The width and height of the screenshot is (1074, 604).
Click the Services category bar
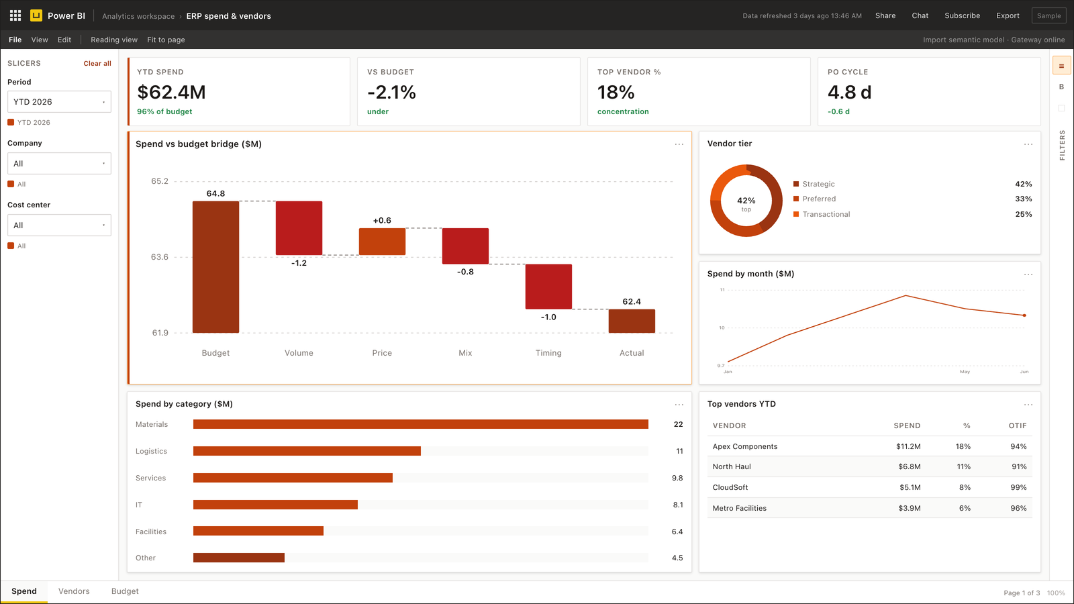point(293,478)
